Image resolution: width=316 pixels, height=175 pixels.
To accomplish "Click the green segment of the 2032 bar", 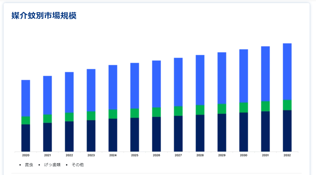I will [287, 105].
